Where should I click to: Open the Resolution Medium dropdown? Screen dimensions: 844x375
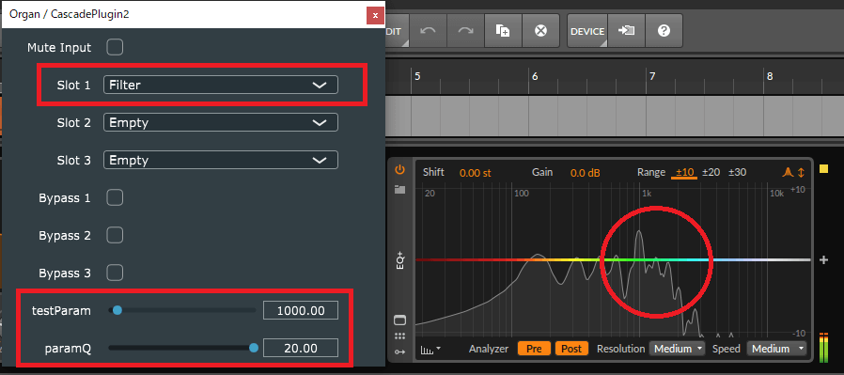click(677, 349)
